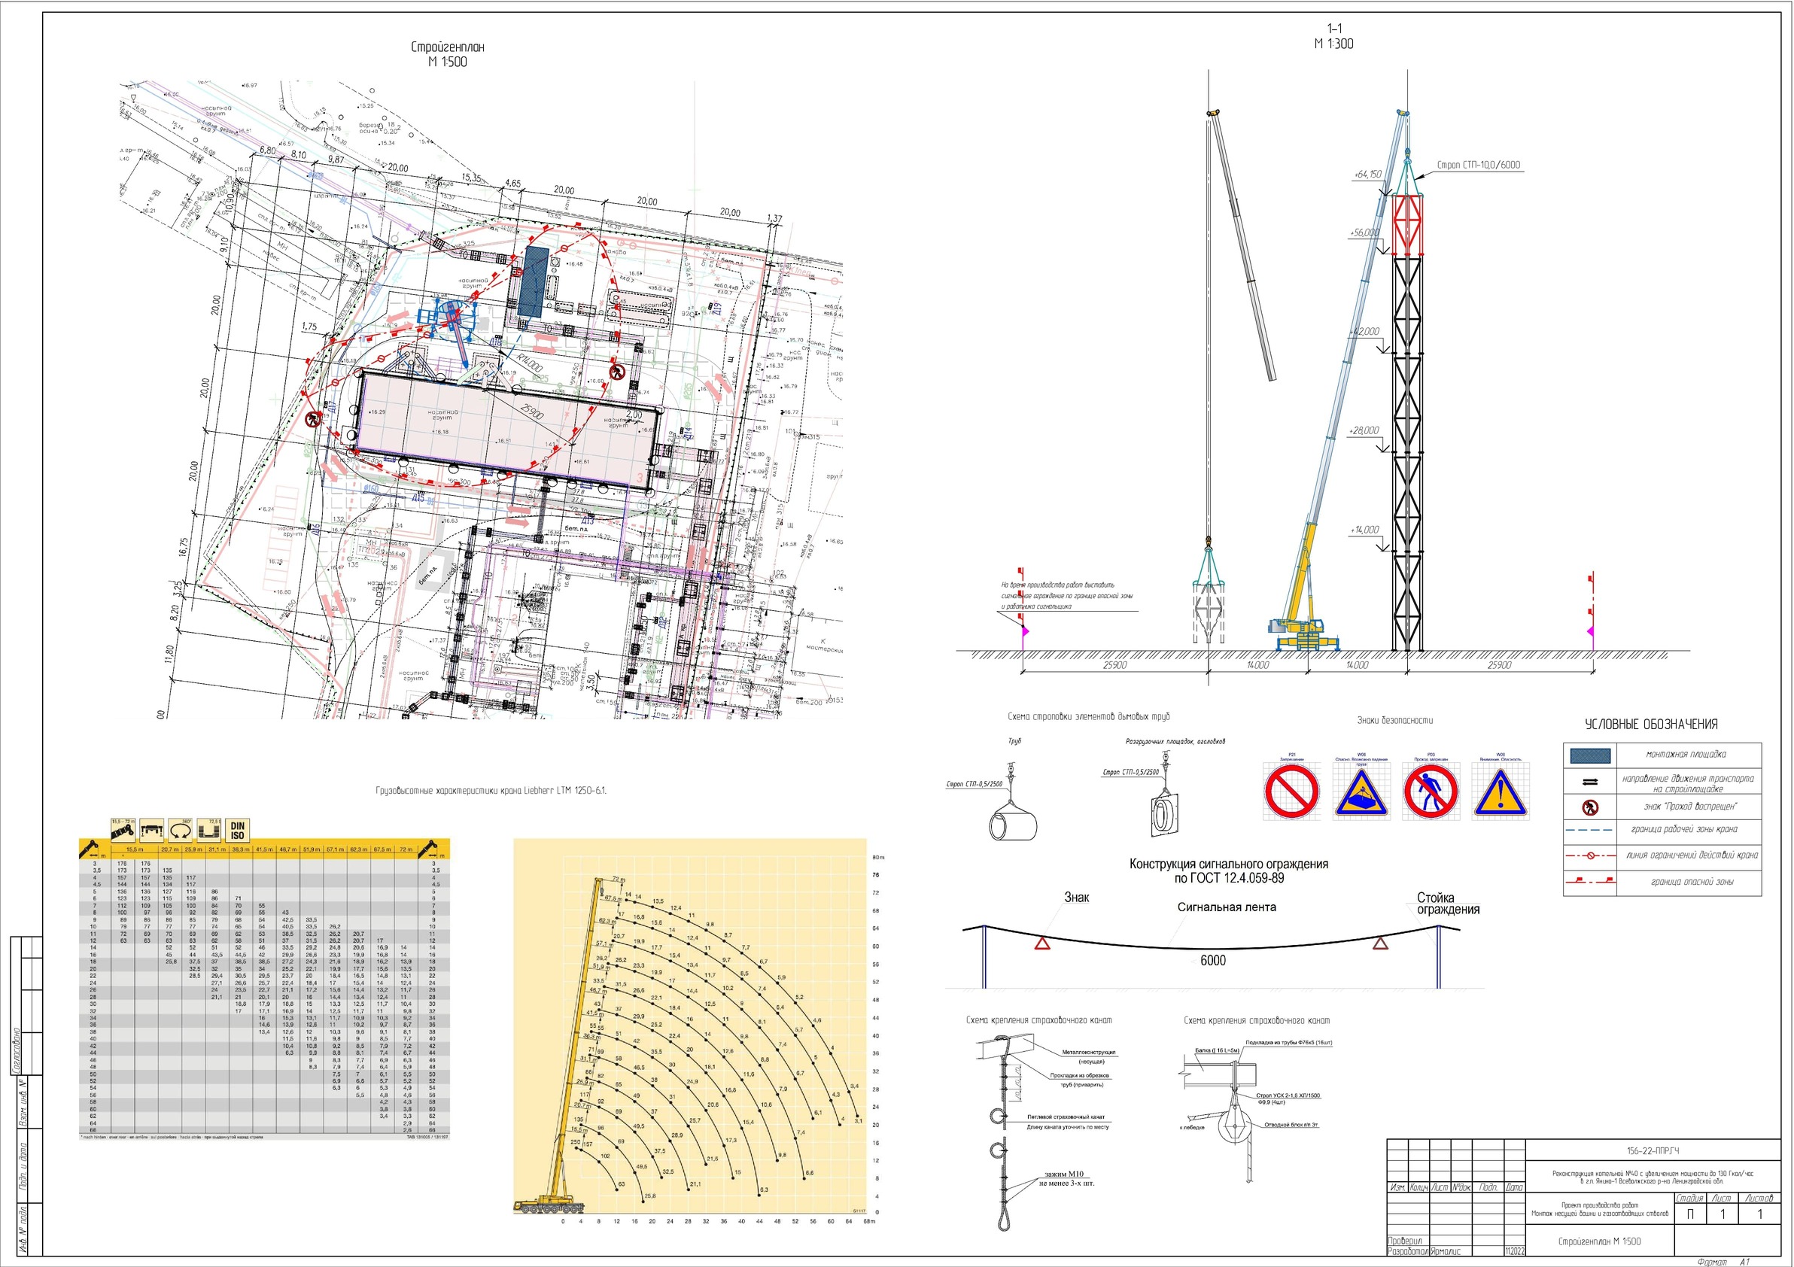Click the Схема строповки элементов дымовых труб heading
The image size is (1794, 1267).
[1088, 716]
